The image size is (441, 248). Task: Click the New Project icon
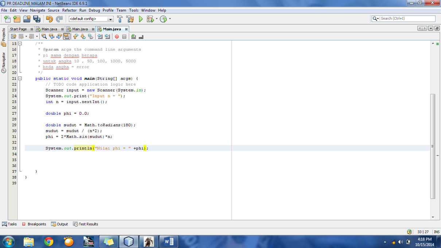[x=17, y=19]
